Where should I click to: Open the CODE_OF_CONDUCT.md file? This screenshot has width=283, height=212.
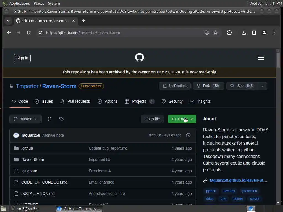[44, 182]
